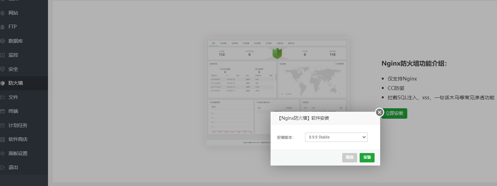Click the gear icon beside 面板设置

[2, 153]
